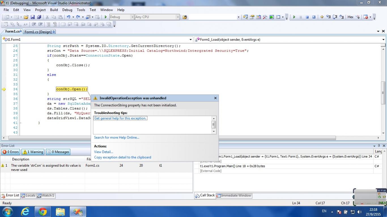Click the troubleshooting tips scrollbar
Screen dimensions: 387x217
click(214, 125)
